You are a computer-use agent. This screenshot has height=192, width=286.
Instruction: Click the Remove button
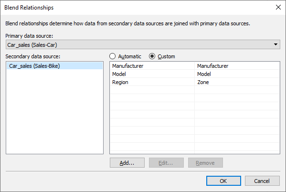tap(205, 162)
